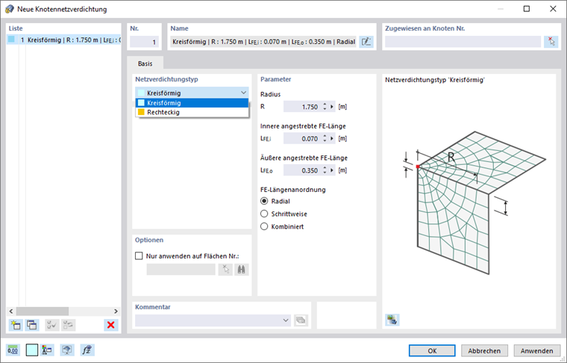Confirm with the OK button

(x=432, y=350)
